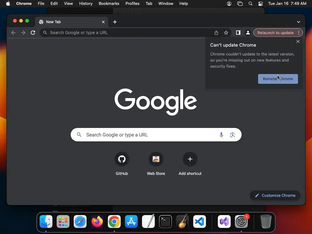Open Finder from the Dock
The image size is (312, 234).
tap(46, 222)
